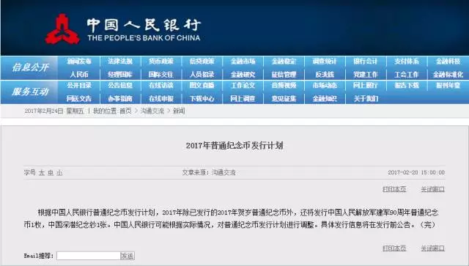469x266 pixels.
Task: Select 市场动态 in navigation
Action: point(325,86)
